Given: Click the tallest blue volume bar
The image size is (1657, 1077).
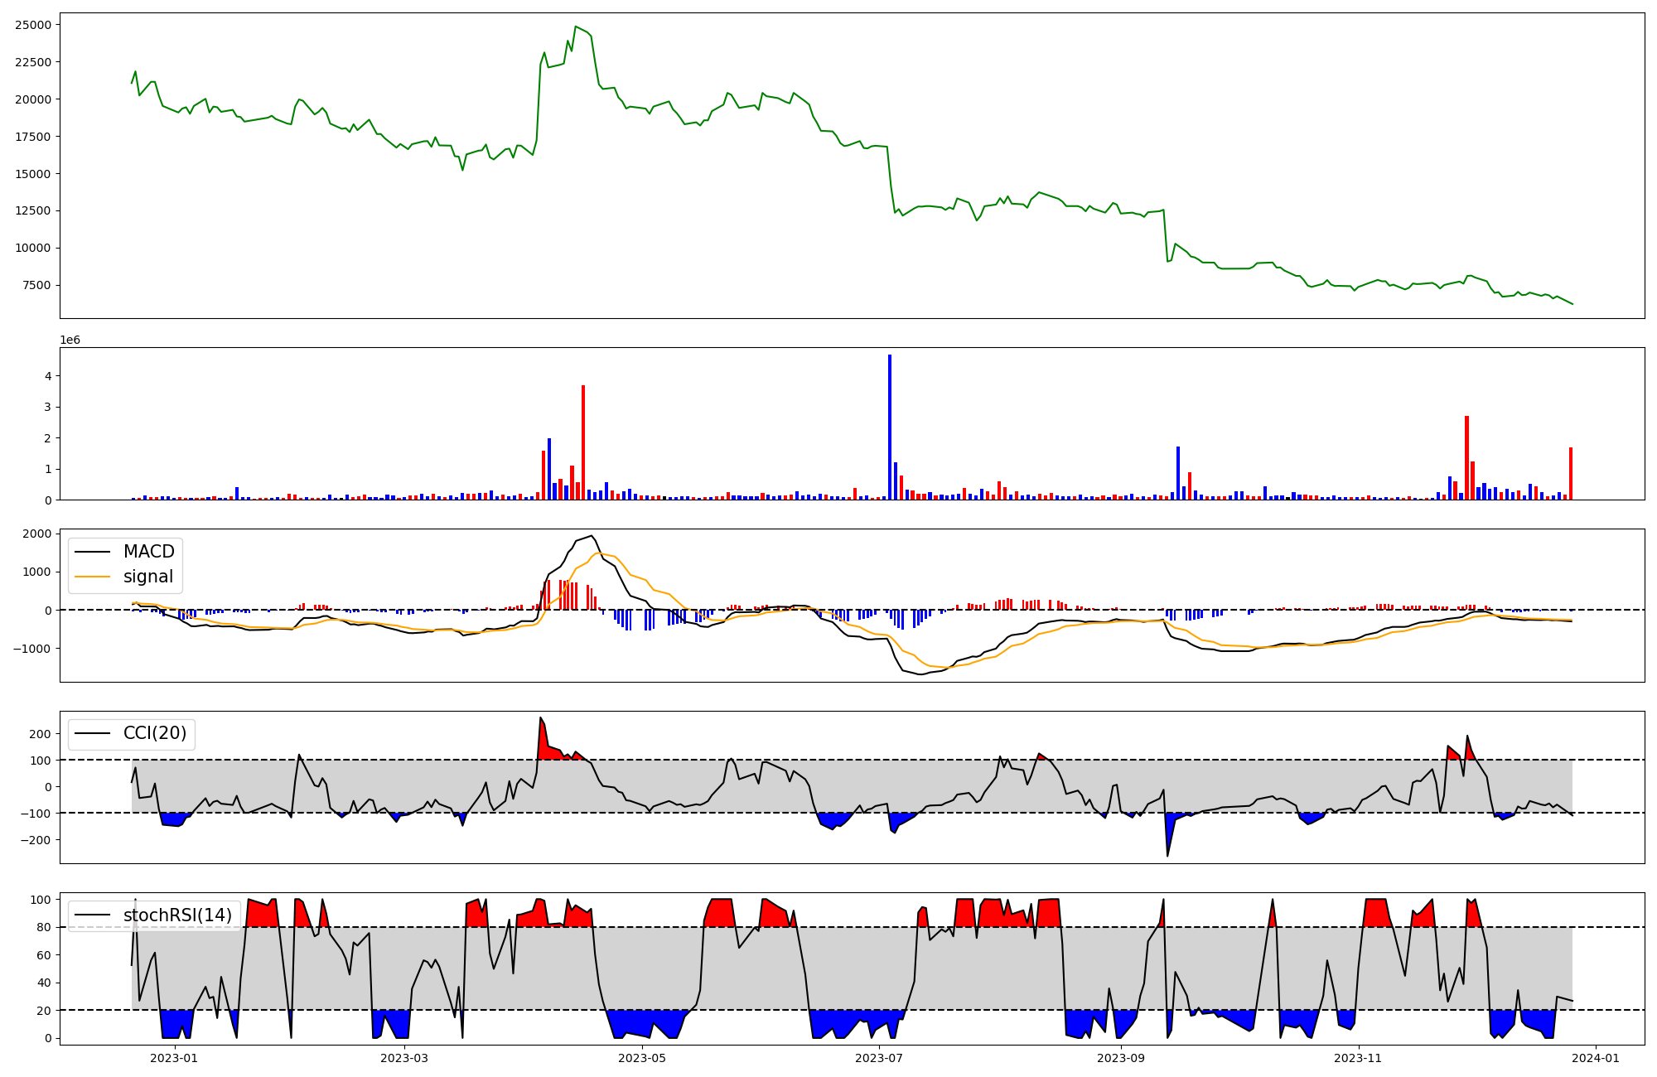Looking at the screenshot, I should pyautogui.click(x=890, y=427).
